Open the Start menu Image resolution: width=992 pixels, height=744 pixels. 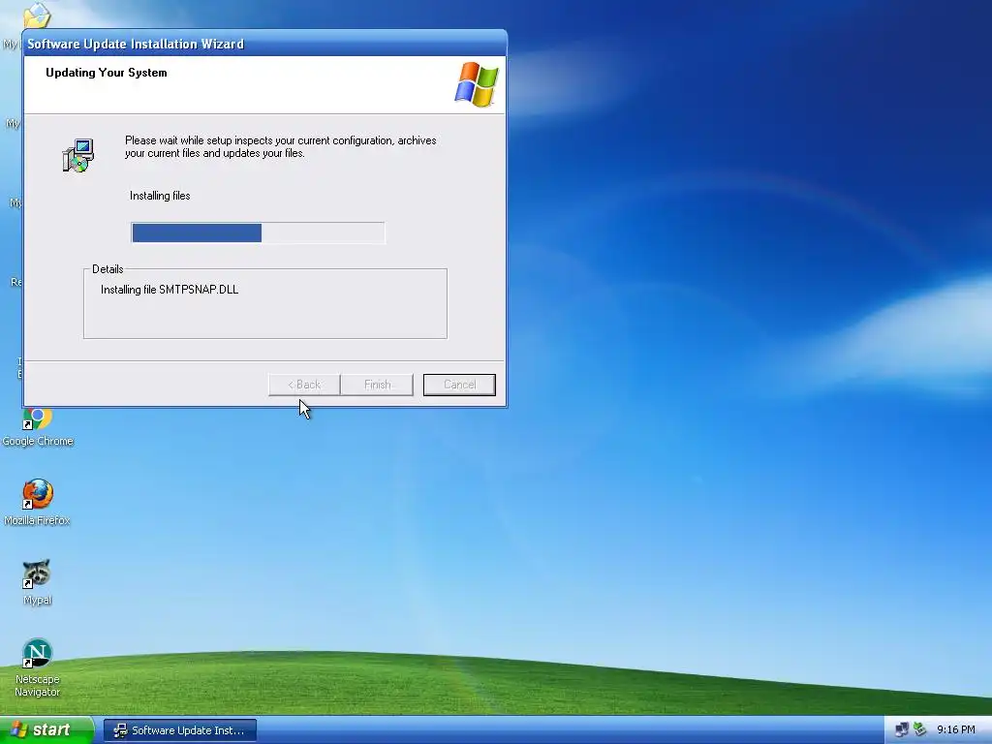(x=46, y=730)
